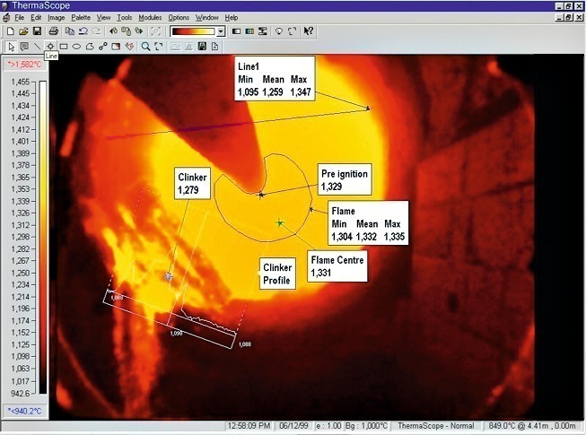This screenshot has width=586, height=435.
Task: Click the magnifier zoom tool
Action: (146, 46)
